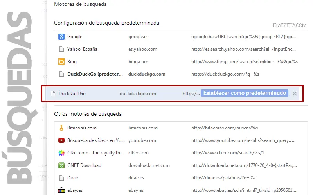Viewport: 313px width, 195px height.
Task: Click the Google favicon icon
Action: click(61, 37)
